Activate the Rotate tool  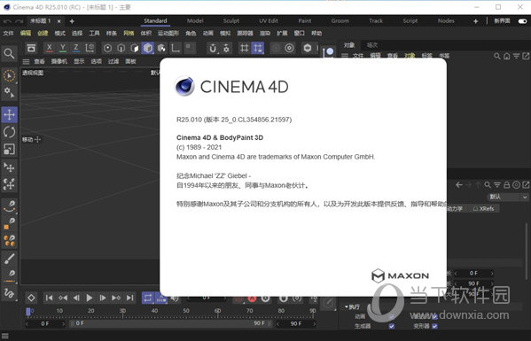9,132
